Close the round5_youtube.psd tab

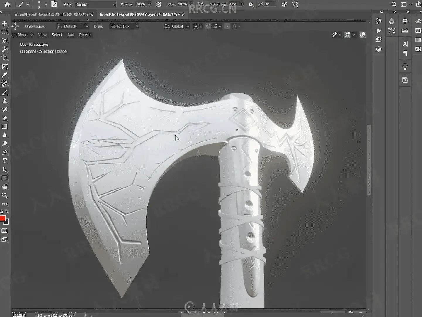click(x=91, y=14)
